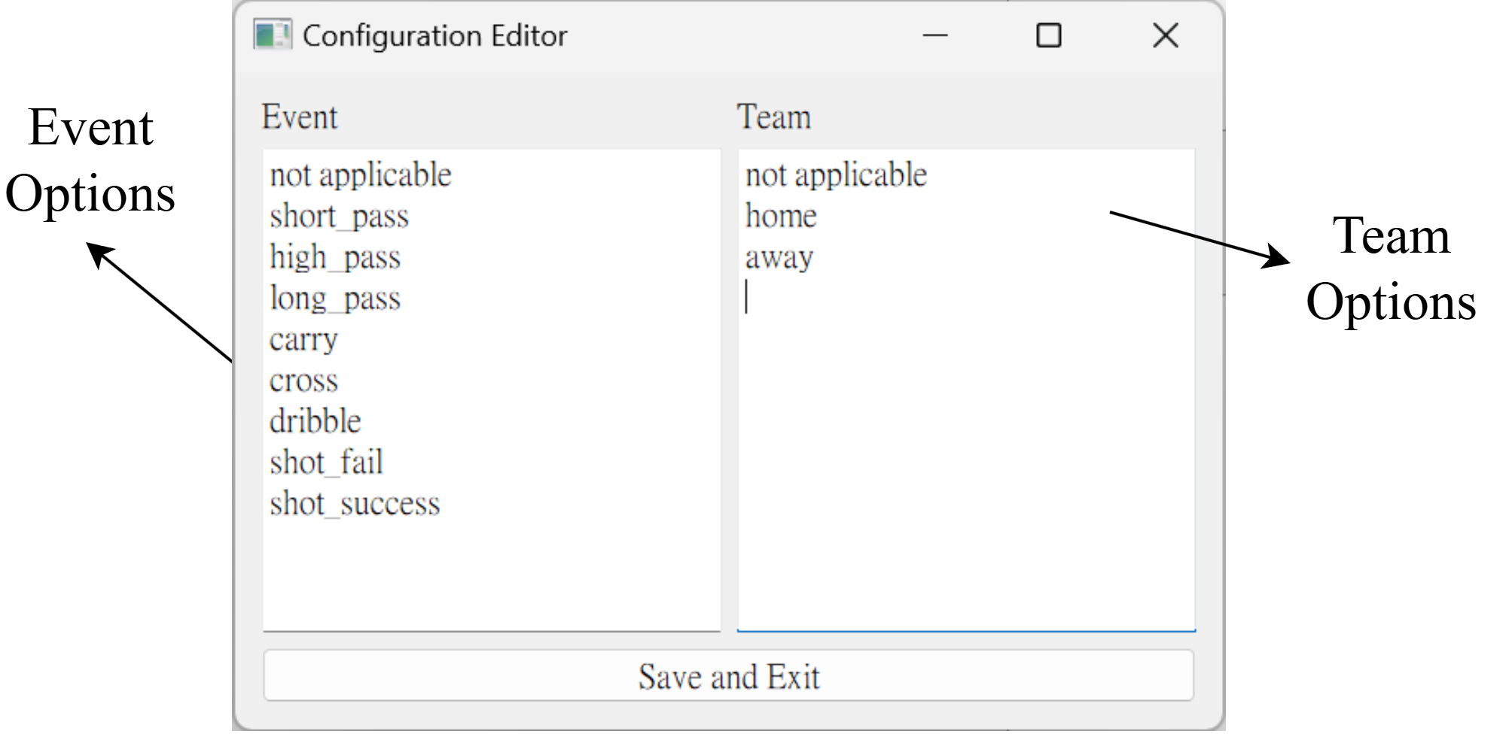Click the 'carry' event entry
Screen dimensions: 1512x734
[303, 340]
